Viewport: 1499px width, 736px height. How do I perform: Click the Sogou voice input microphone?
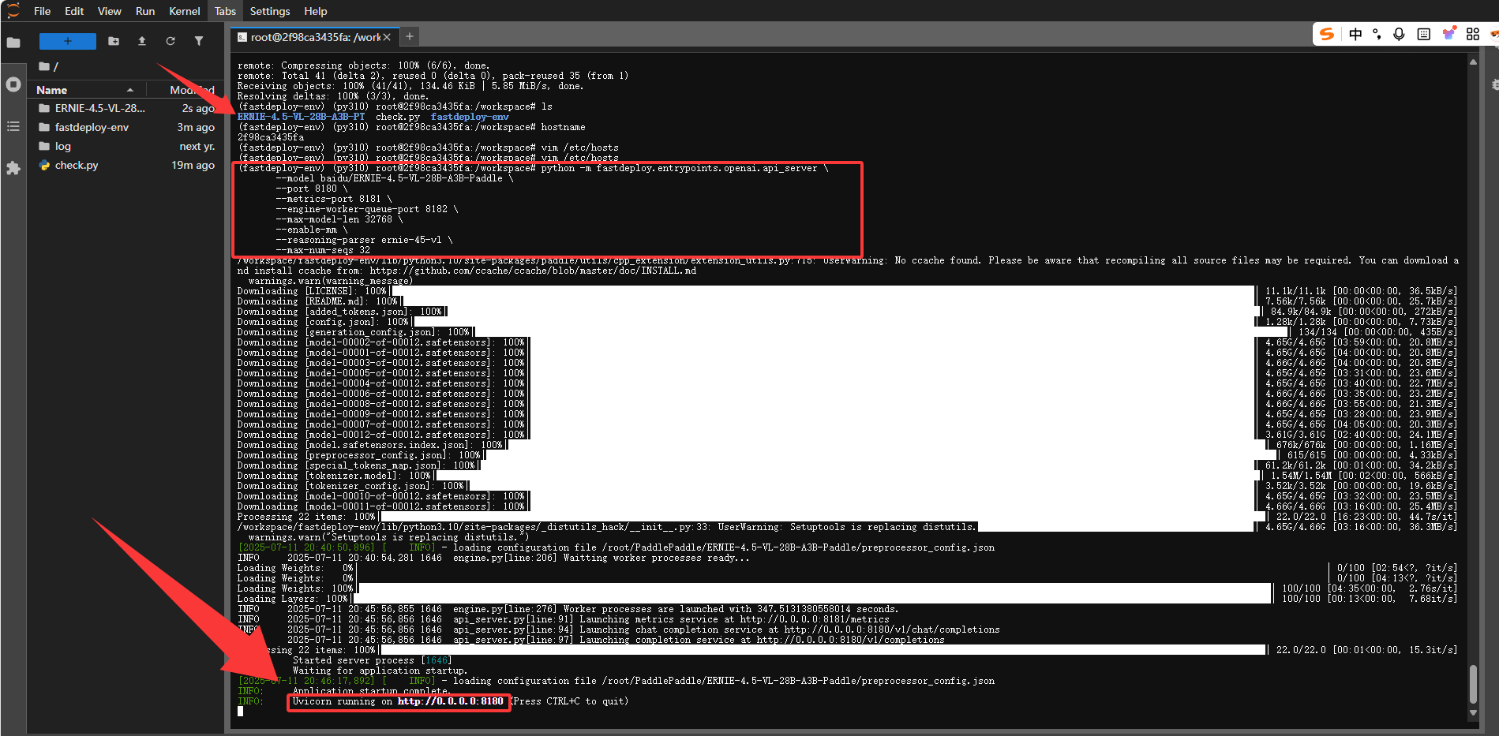pyautogui.click(x=1399, y=34)
